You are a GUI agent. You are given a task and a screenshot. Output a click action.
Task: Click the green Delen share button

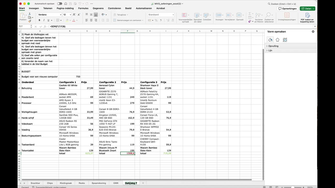307,8
